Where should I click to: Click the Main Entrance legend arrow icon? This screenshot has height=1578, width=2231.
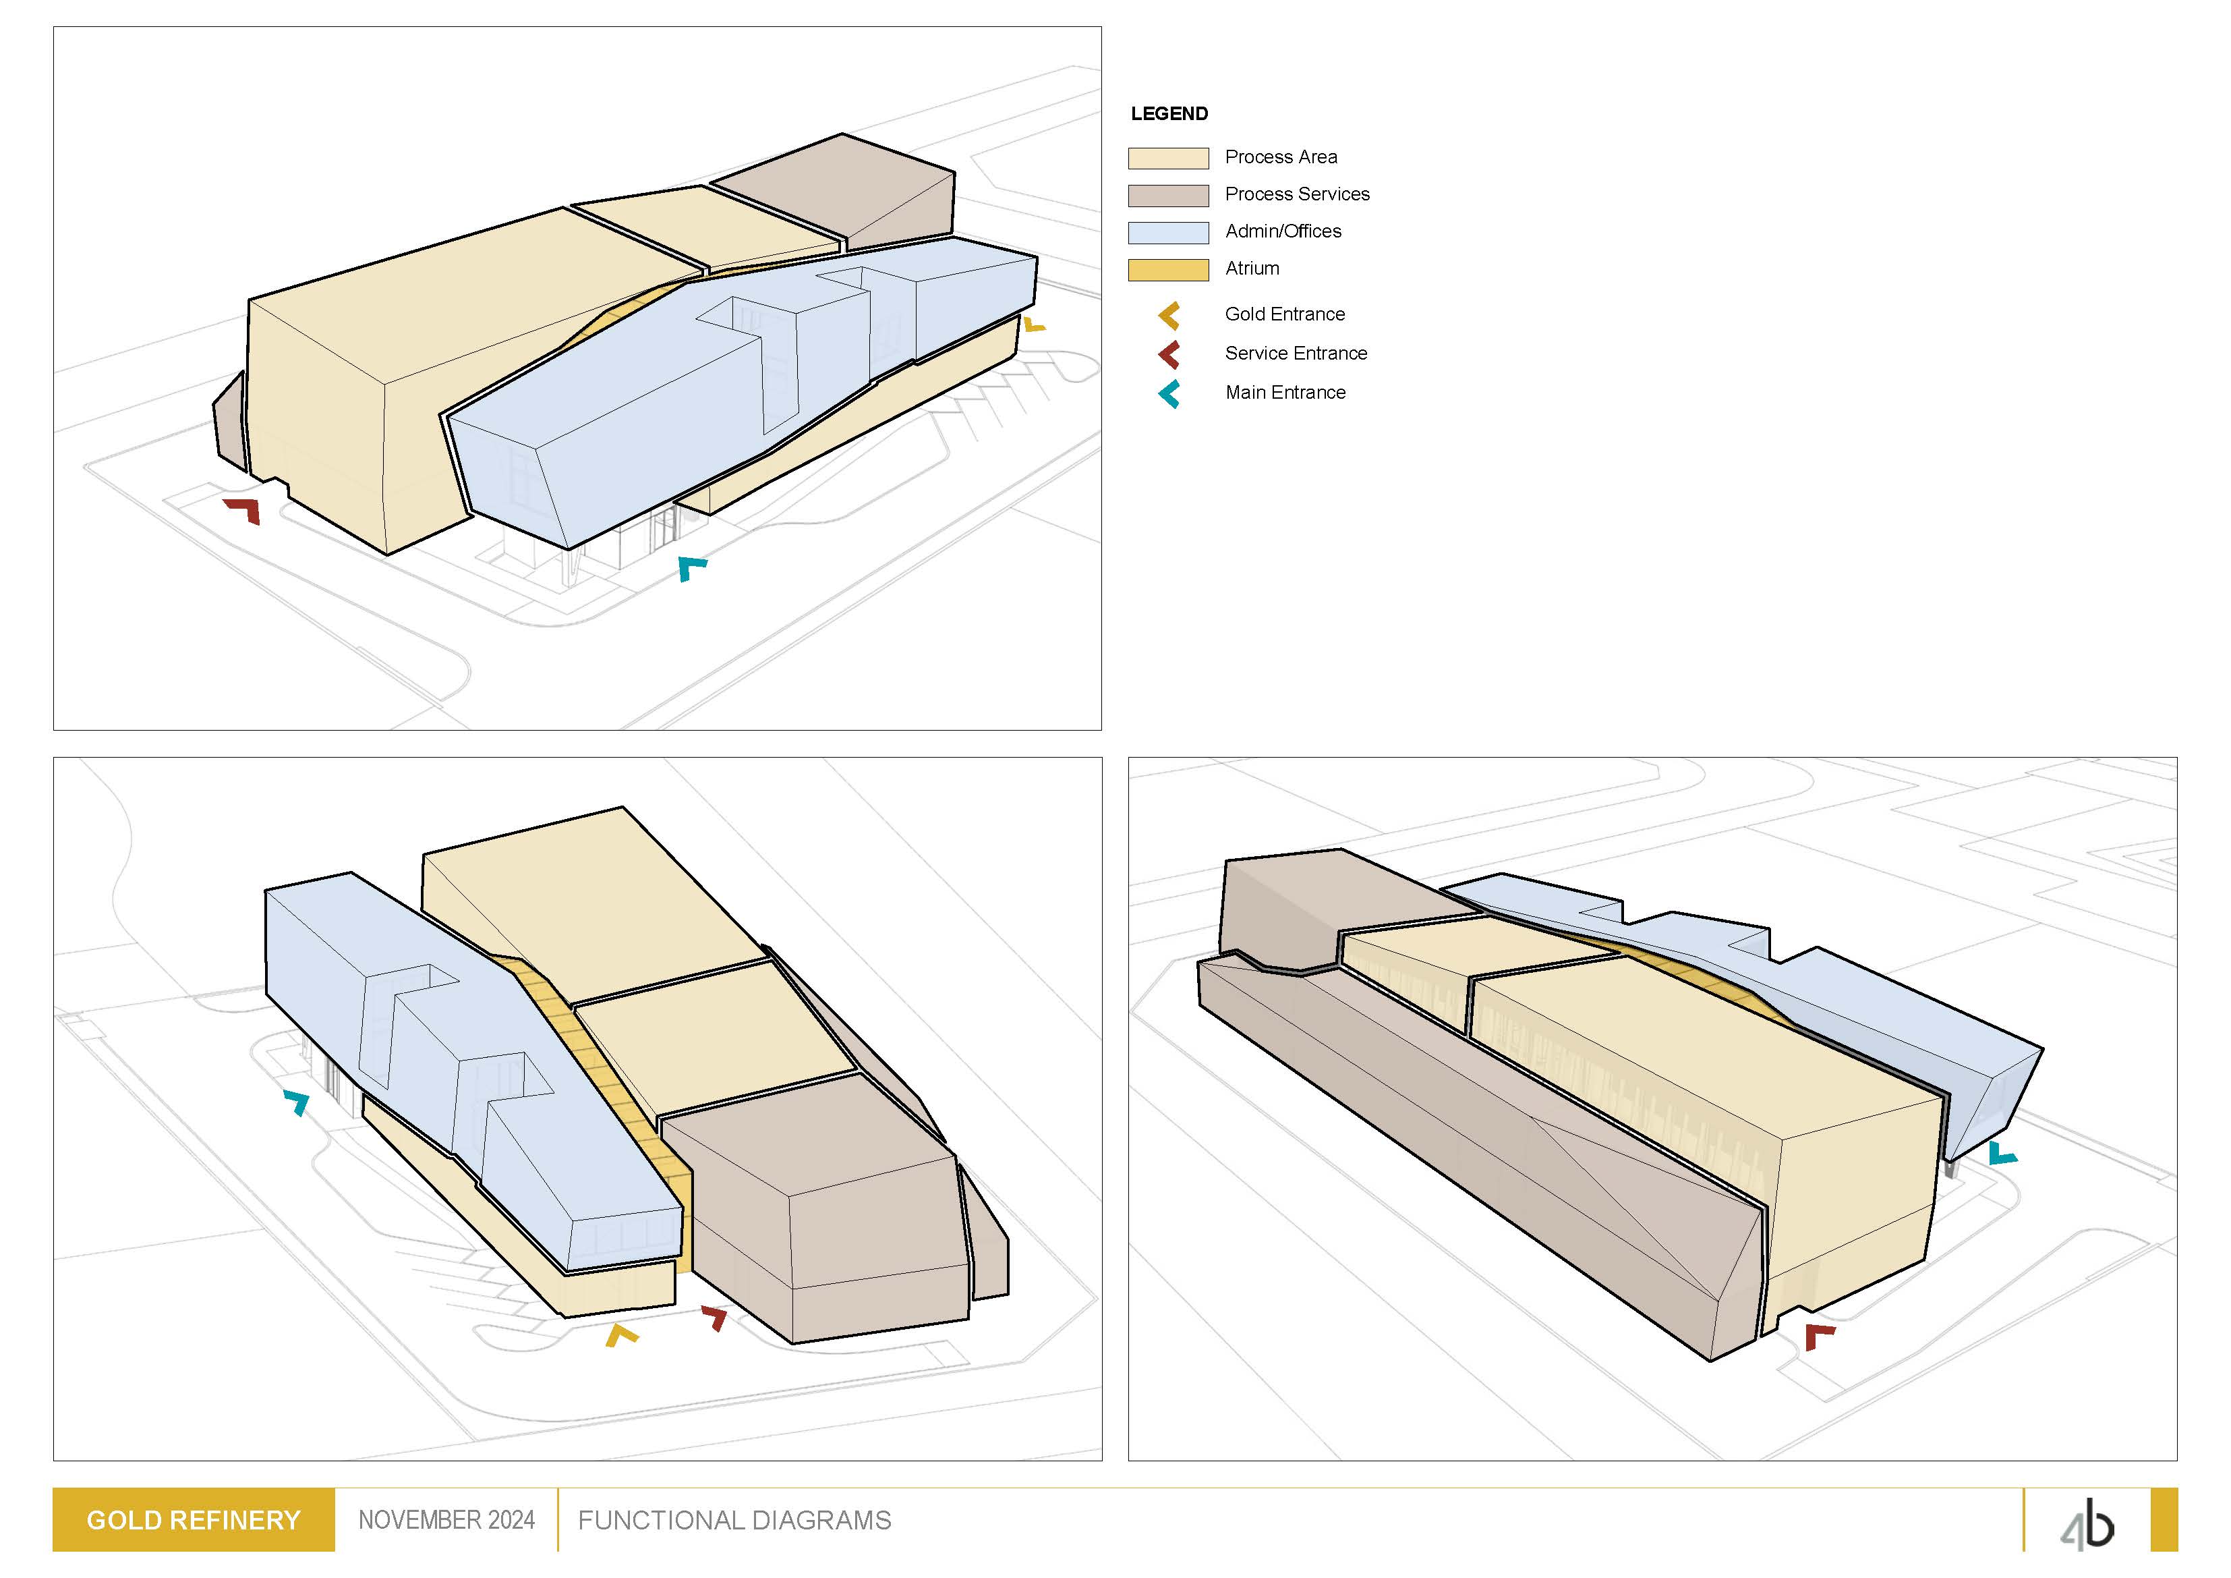point(1169,394)
